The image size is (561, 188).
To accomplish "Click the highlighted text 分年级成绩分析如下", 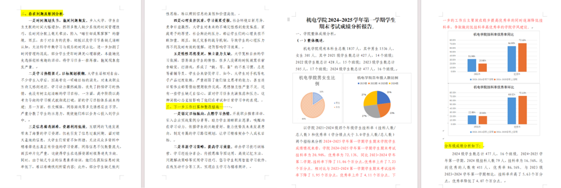I will coord(463,146).
